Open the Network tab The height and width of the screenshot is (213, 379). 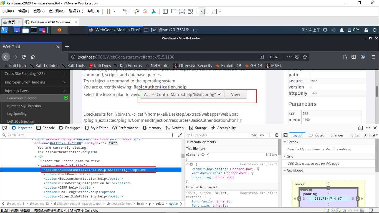[x=175, y=128]
